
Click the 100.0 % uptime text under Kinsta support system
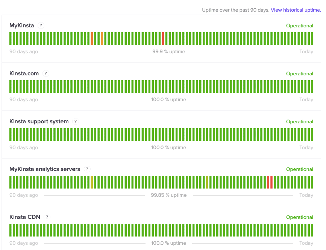(168, 147)
